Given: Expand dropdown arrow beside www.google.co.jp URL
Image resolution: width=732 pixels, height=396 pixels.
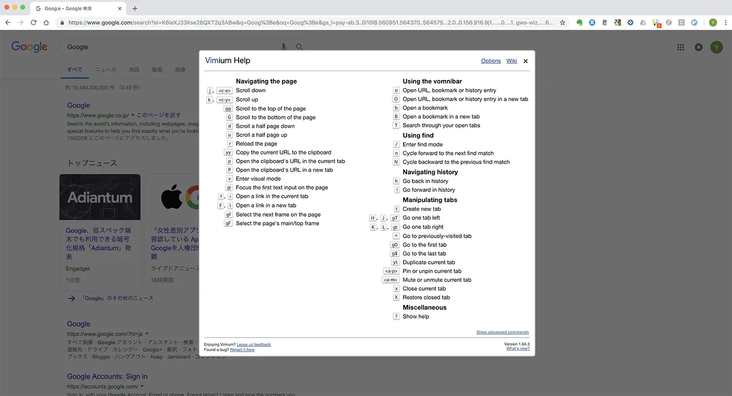Looking at the screenshot, I should coord(133,115).
